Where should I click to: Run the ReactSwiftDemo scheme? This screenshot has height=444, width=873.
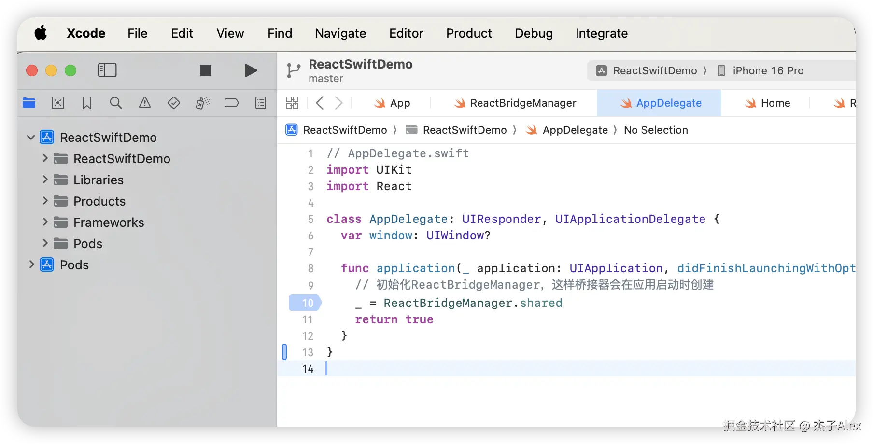(x=251, y=70)
